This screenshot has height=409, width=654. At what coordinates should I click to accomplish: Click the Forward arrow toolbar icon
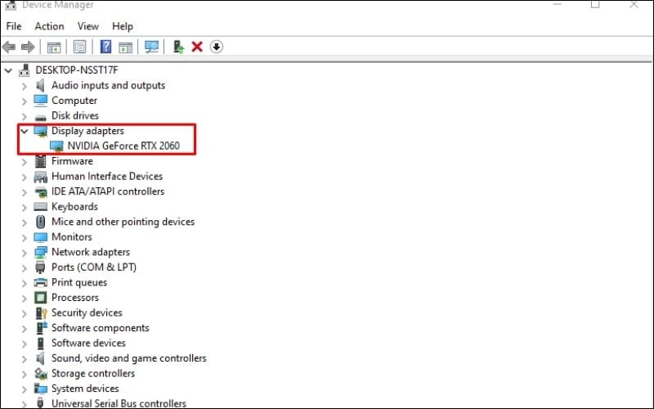28,47
